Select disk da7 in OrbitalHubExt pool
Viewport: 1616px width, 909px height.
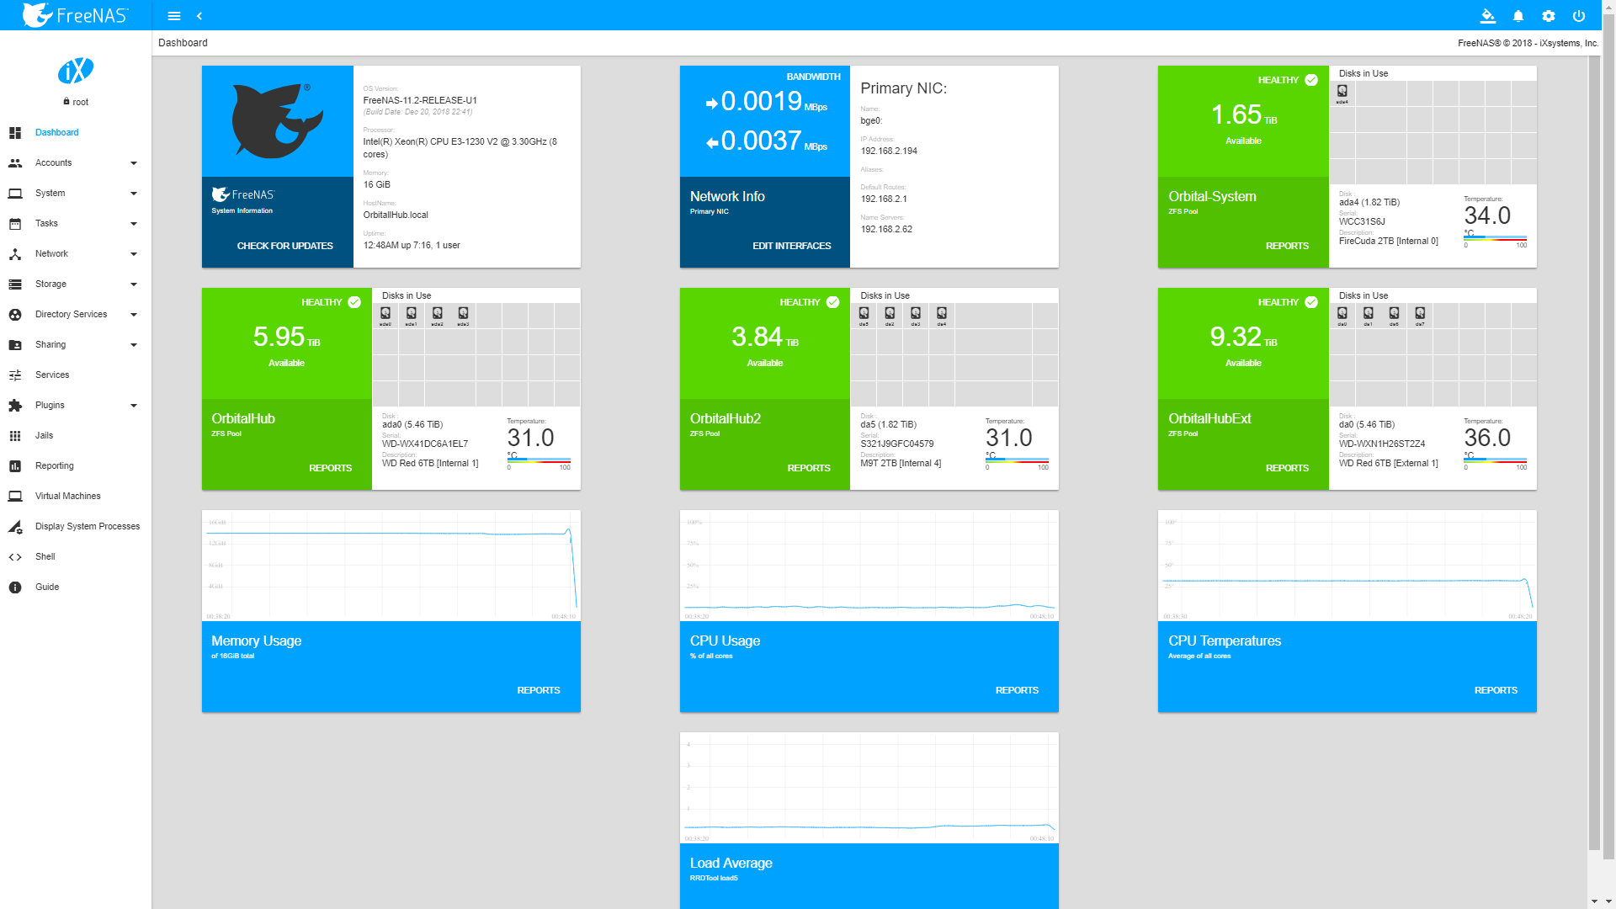pos(1420,316)
